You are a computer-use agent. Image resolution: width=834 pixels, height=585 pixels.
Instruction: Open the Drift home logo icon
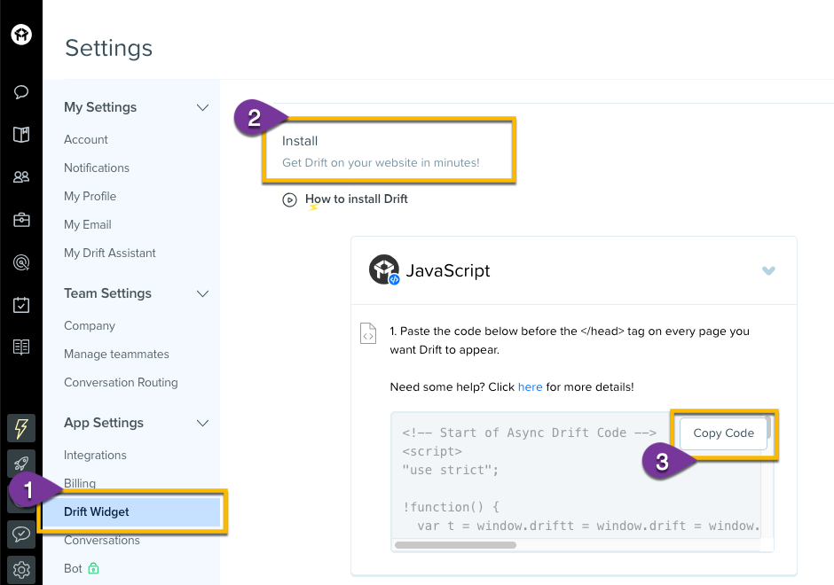point(21,35)
